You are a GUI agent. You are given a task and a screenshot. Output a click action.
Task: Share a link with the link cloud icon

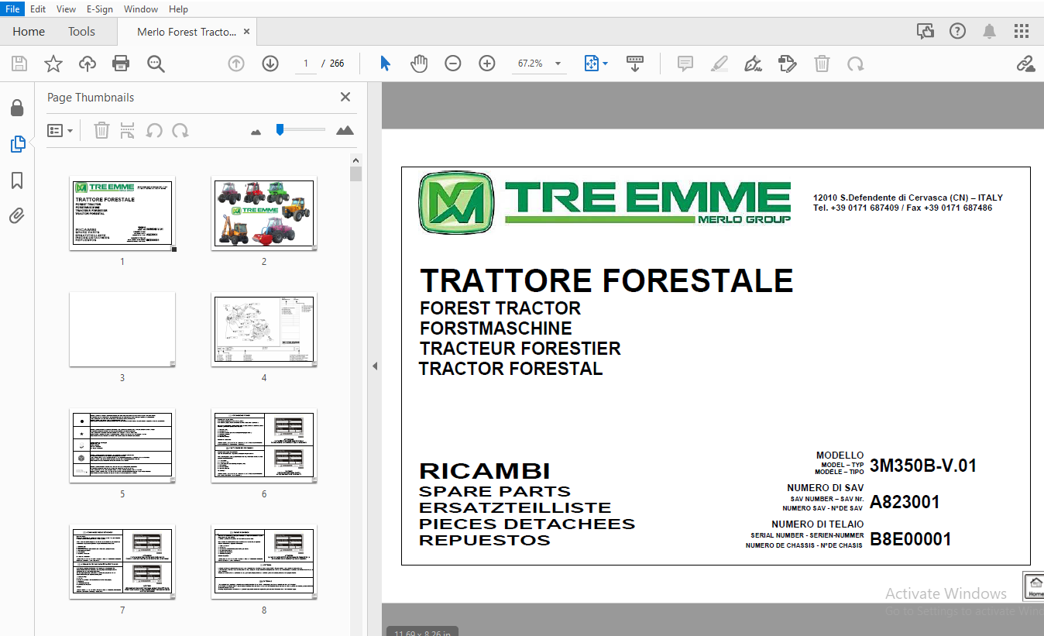[1025, 64]
